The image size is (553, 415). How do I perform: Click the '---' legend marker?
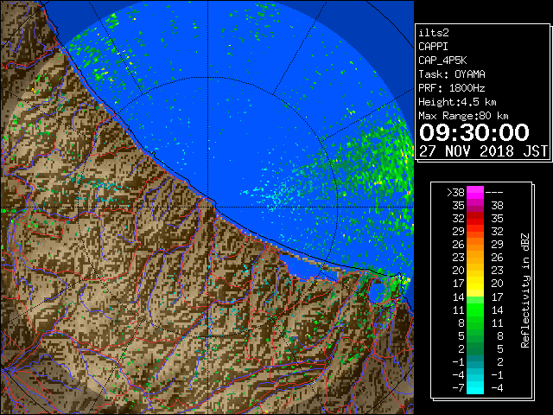494,192
